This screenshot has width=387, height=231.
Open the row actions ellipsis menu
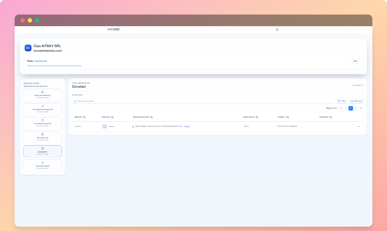[359, 126]
